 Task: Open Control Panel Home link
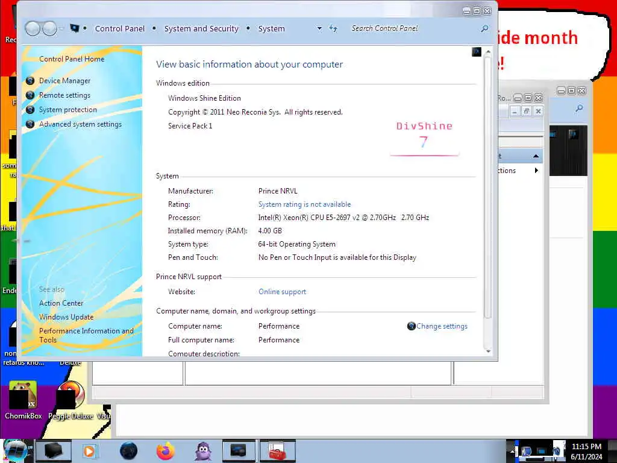[72, 59]
